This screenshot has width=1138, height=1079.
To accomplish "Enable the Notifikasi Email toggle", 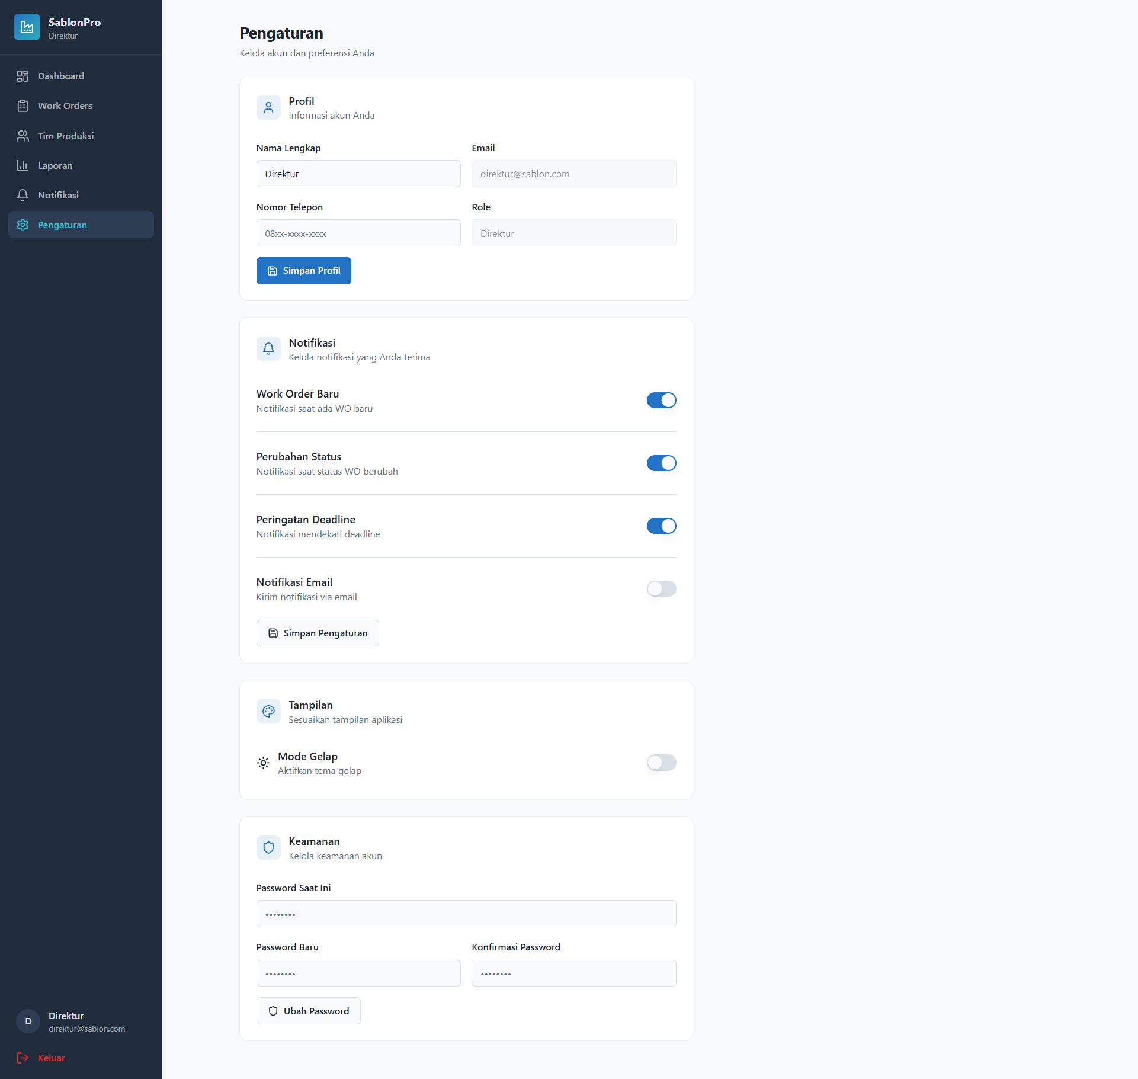I will click(661, 589).
